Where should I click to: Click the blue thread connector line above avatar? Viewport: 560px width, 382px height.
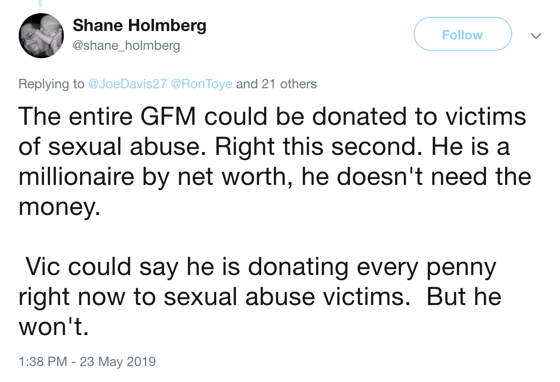tap(40, 4)
